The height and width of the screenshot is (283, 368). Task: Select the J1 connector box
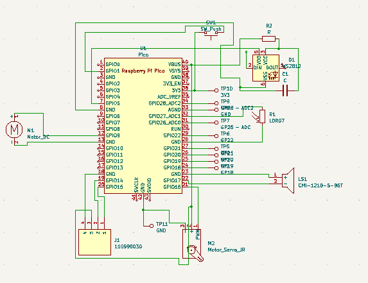94,242
